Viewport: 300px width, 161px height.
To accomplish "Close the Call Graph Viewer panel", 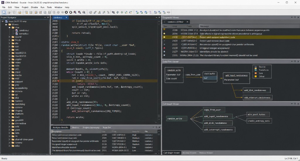I will click(x=298, y=104).
